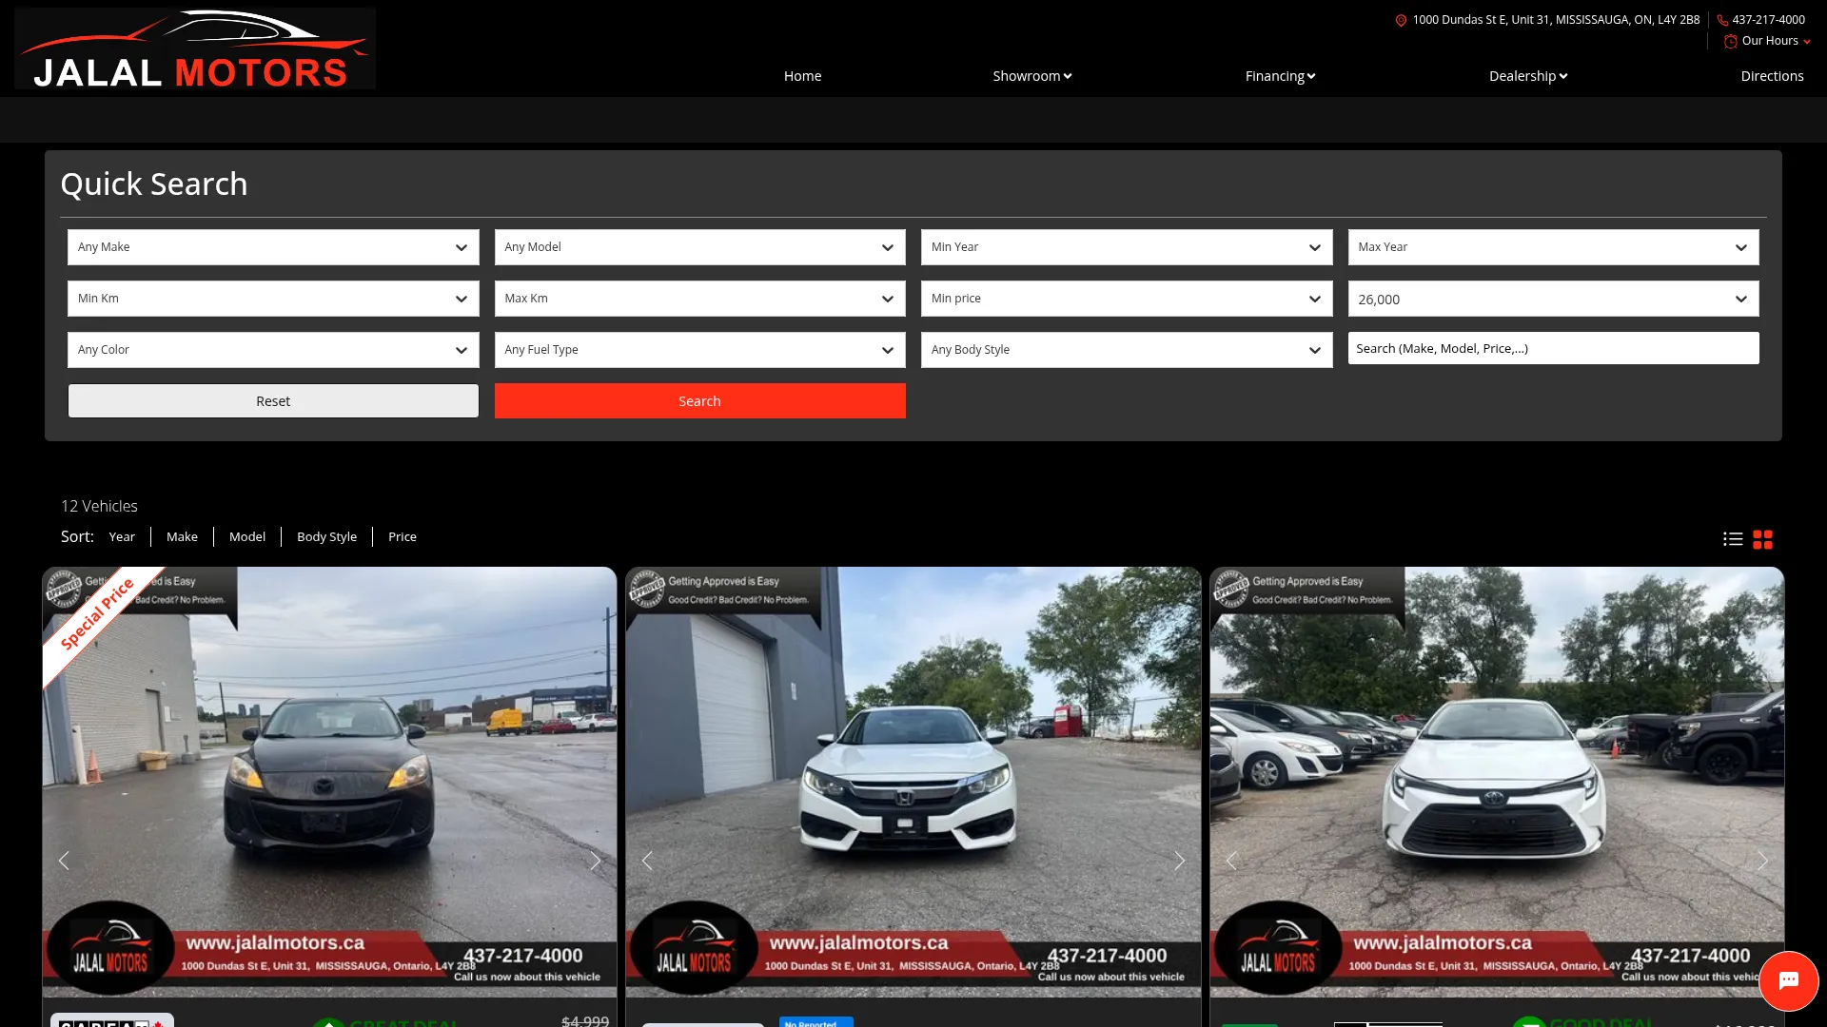Open the Max Km dropdown
Viewport: 1827px width, 1027px height.
point(700,299)
